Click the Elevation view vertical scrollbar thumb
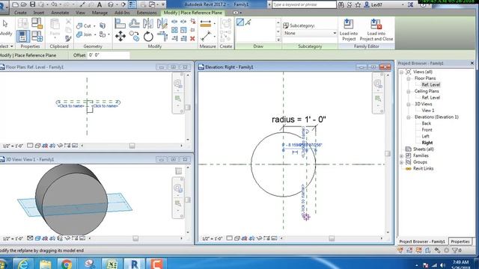479x269 pixels. [x=388, y=153]
